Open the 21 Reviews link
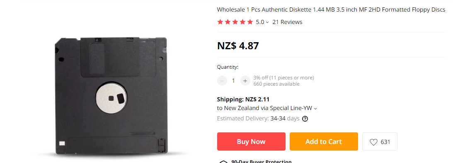 point(287,22)
